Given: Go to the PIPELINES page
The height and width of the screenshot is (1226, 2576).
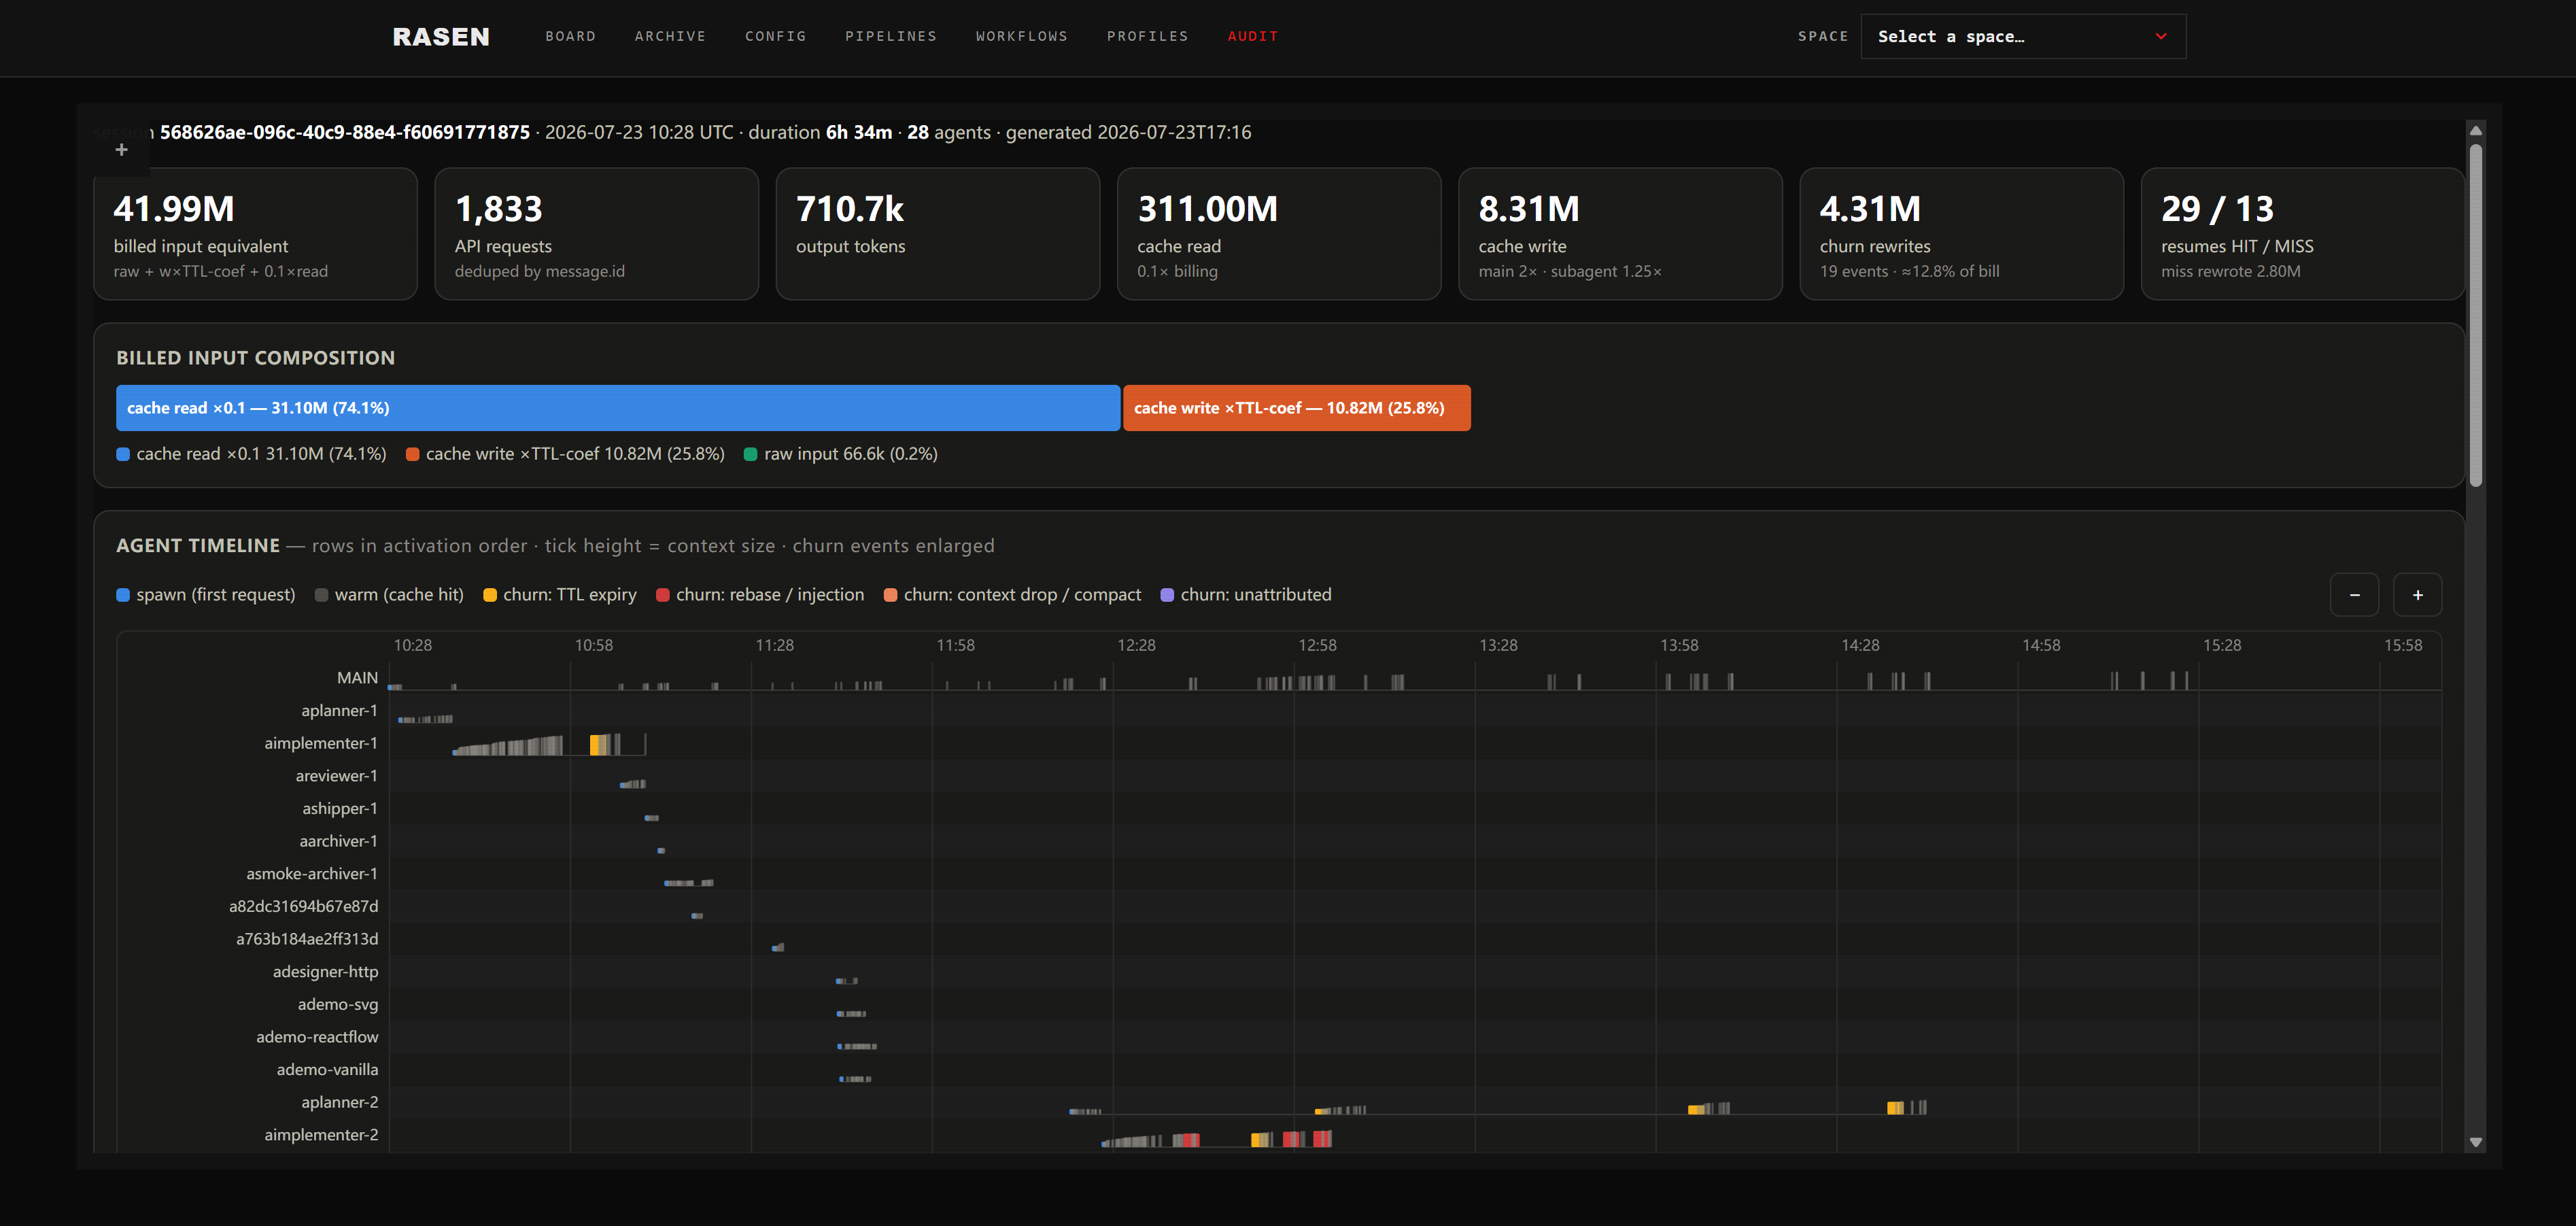Looking at the screenshot, I should click(x=891, y=37).
